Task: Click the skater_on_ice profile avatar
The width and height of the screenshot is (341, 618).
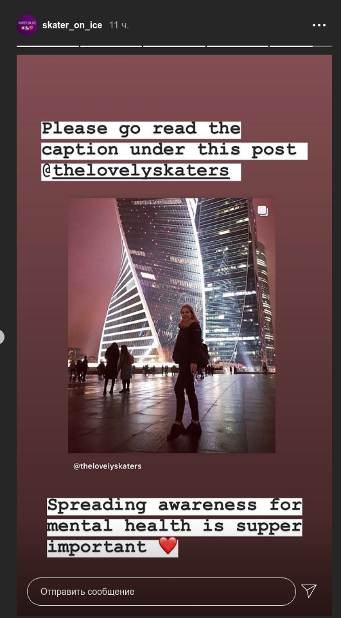Action: tap(27, 25)
